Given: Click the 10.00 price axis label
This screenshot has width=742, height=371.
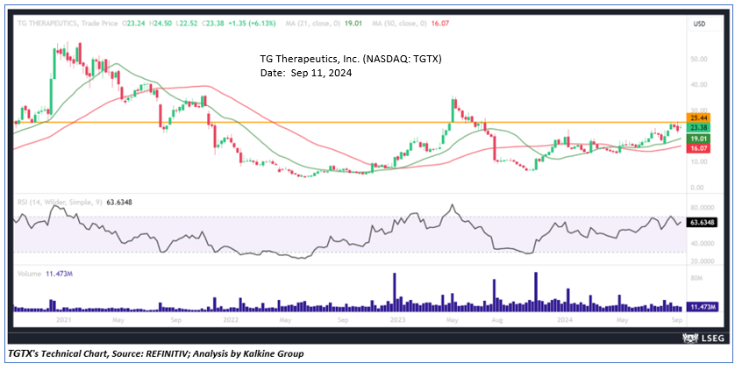Looking at the screenshot, I should click(699, 162).
